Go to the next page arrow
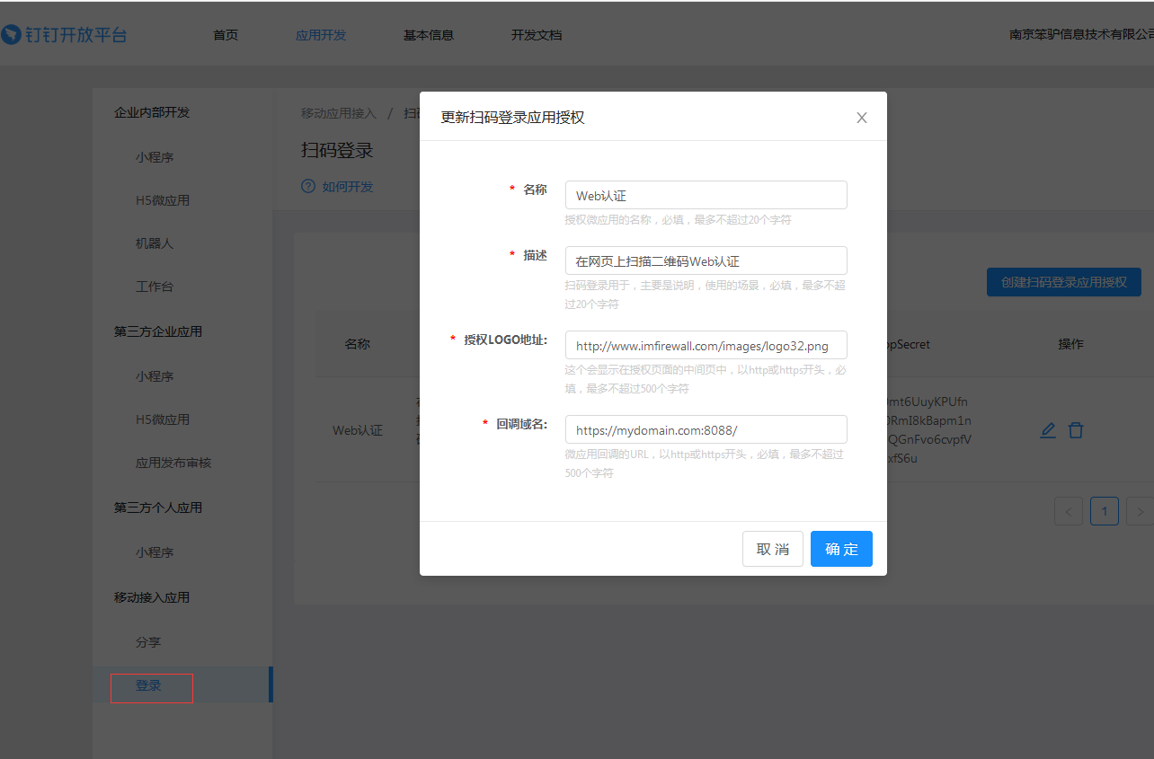The width and height of the screenshot is (1154, 759). coord(1140,511)
